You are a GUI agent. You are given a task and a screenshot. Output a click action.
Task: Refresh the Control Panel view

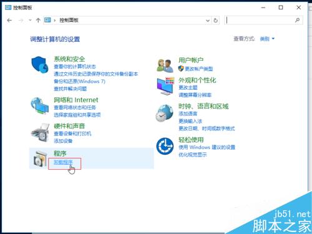click(x=216, y=21)
